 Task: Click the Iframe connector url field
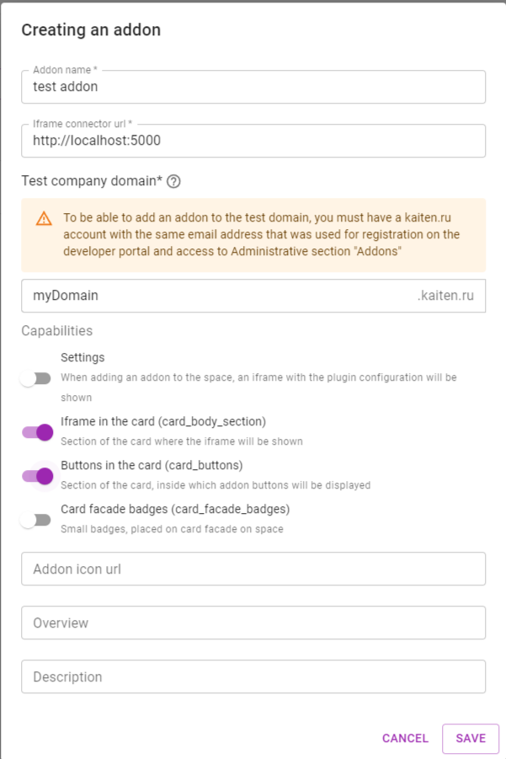pyautogui.click(x=253, y=141)
